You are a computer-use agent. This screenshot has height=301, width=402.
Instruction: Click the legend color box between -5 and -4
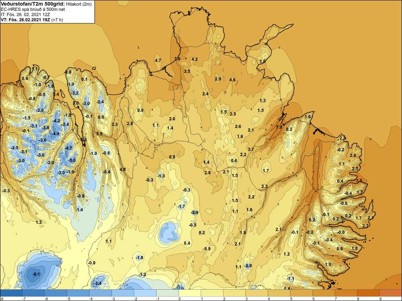point(78,293)
